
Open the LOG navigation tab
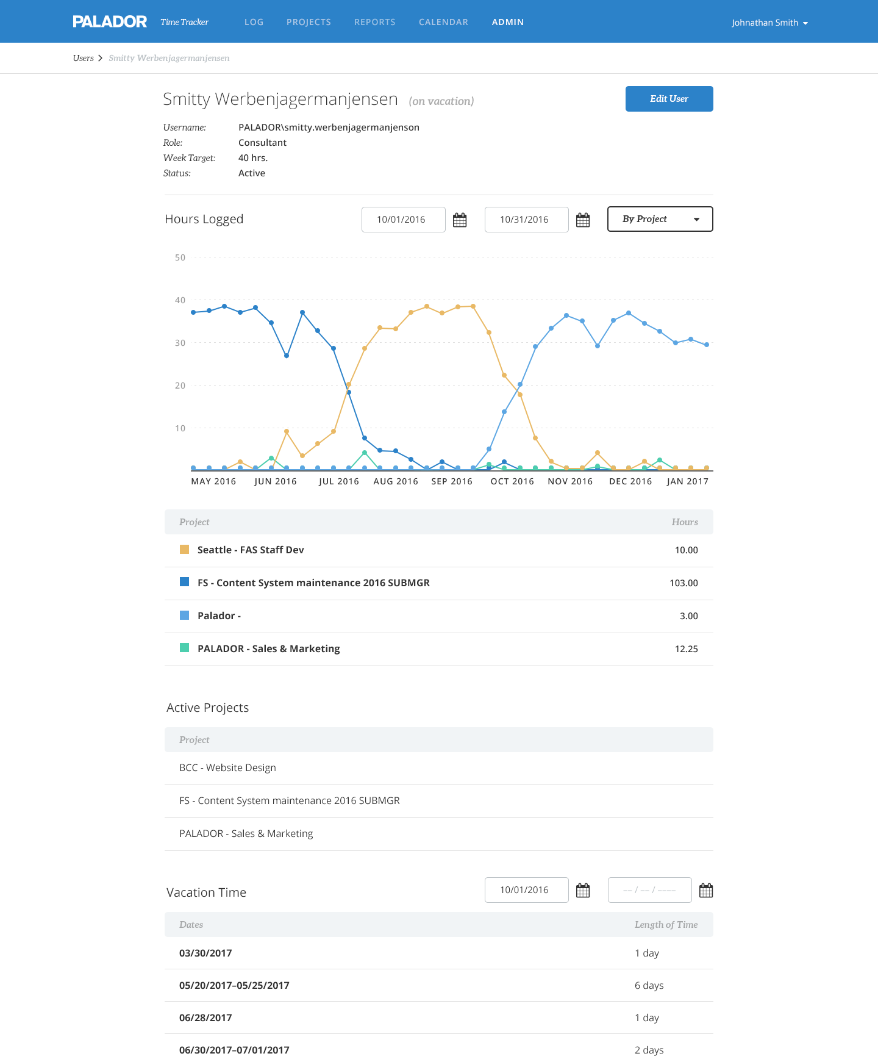point(254,22)
